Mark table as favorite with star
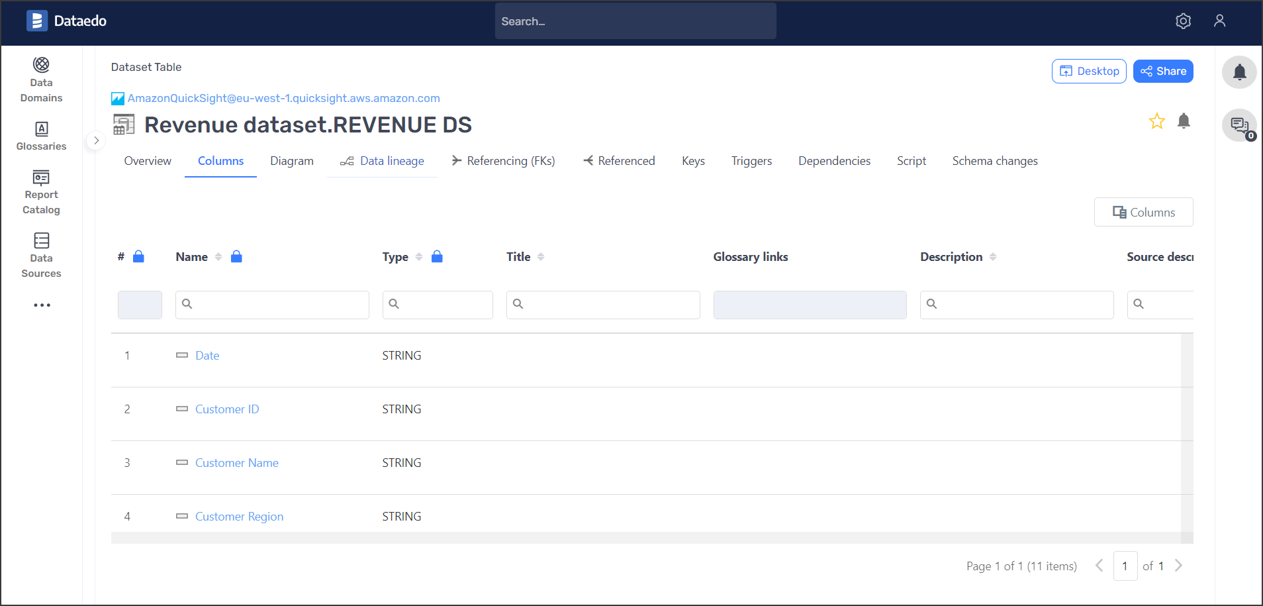This screenshot has height=606, width=1263. pyautogui.click(x=1156, y=121)
